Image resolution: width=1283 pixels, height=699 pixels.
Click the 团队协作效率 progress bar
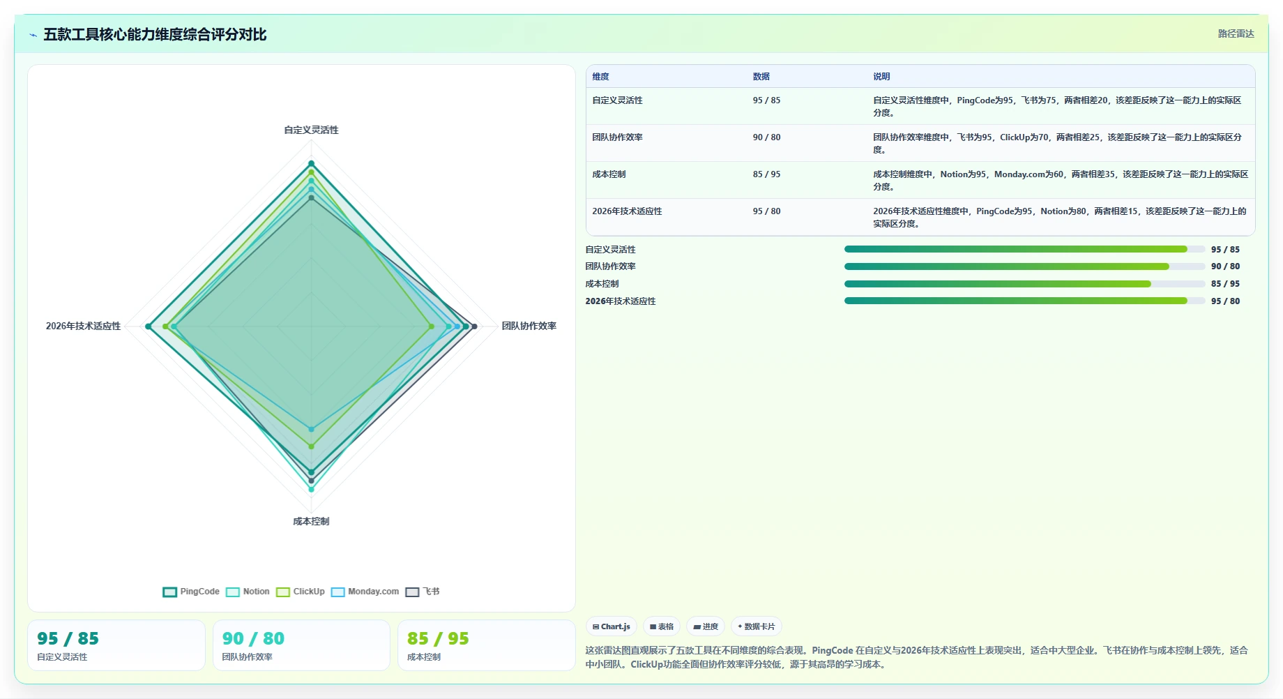click(1024, 266)
